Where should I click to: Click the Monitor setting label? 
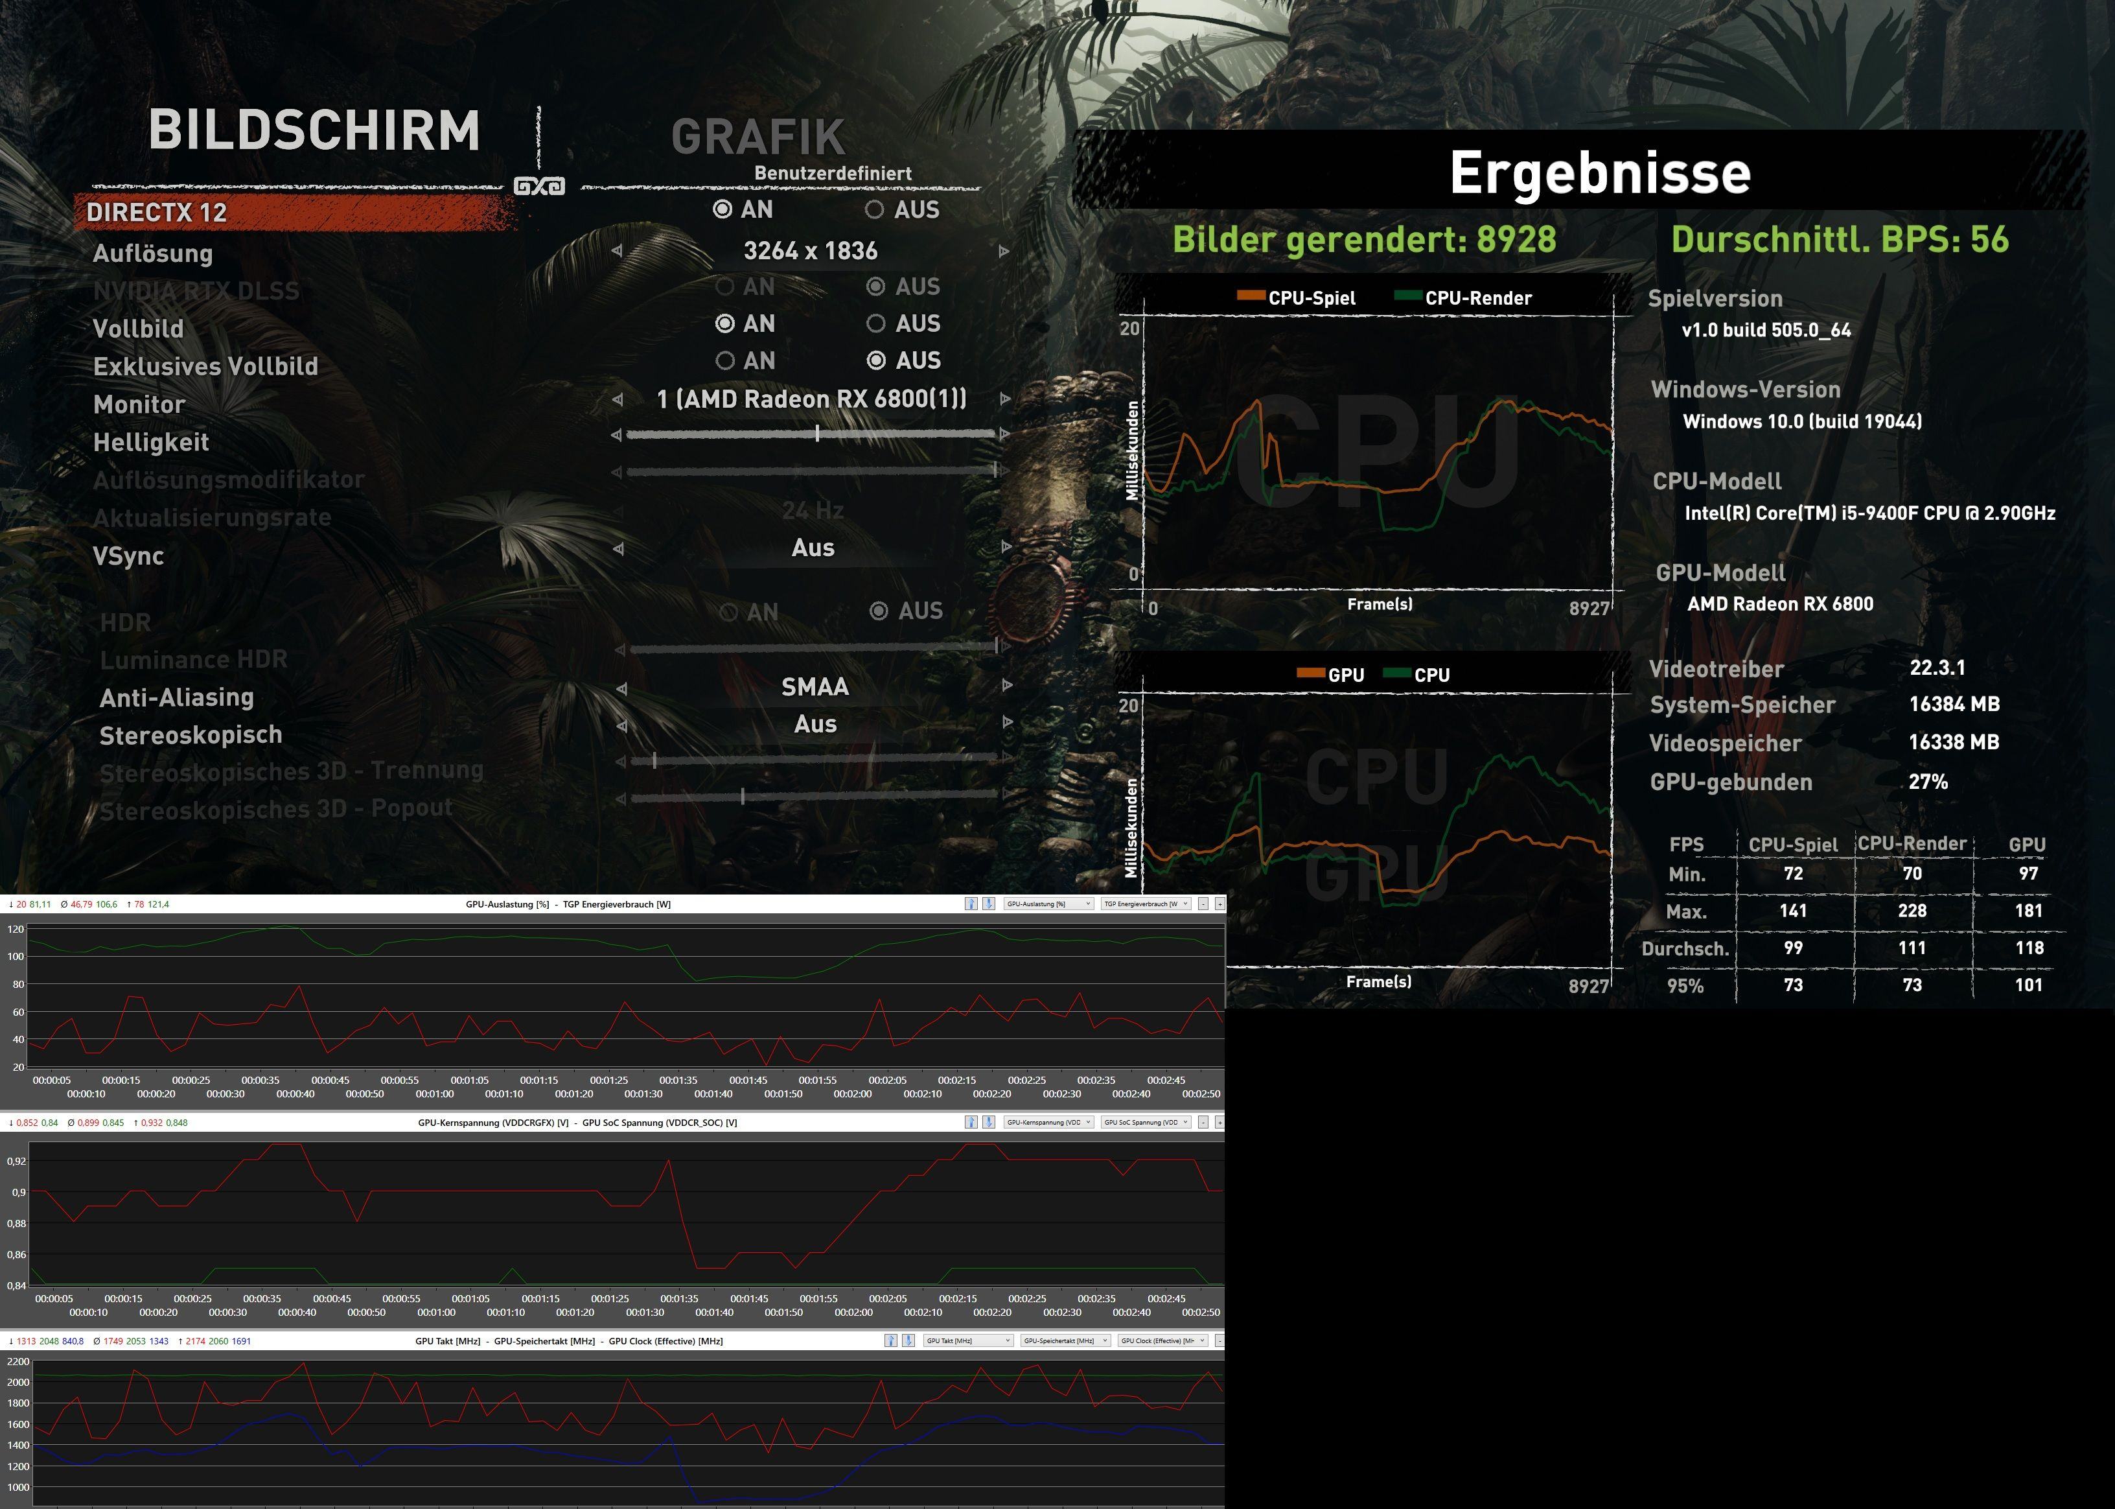point(139,404)
